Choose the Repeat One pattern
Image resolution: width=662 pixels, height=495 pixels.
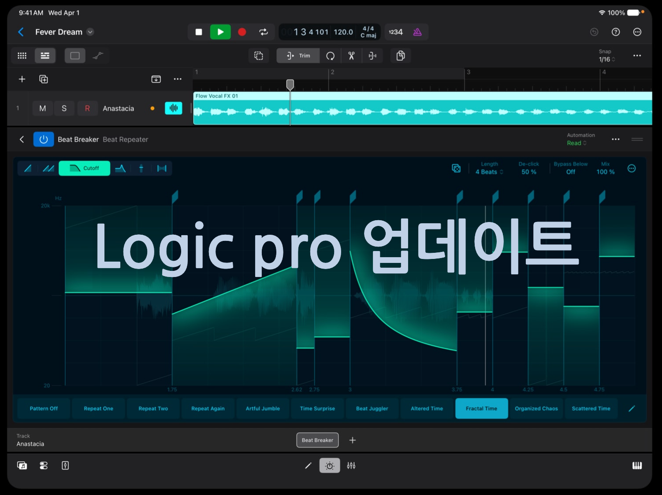click(x=99, y=409)
